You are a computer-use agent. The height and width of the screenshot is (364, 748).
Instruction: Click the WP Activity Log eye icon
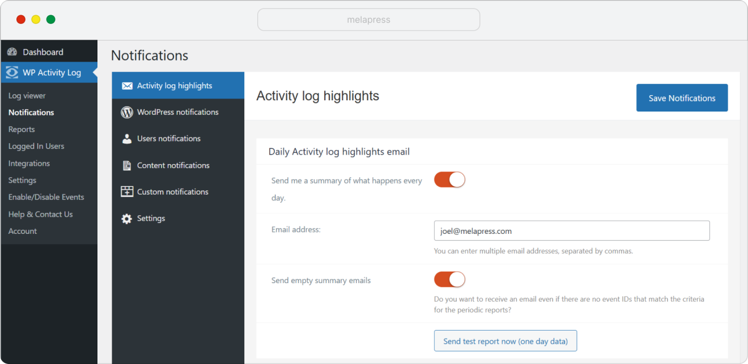(12, 72)
